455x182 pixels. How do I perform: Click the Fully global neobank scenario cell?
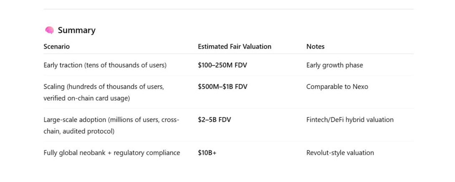pyautogui.click(x=111, y=153)
